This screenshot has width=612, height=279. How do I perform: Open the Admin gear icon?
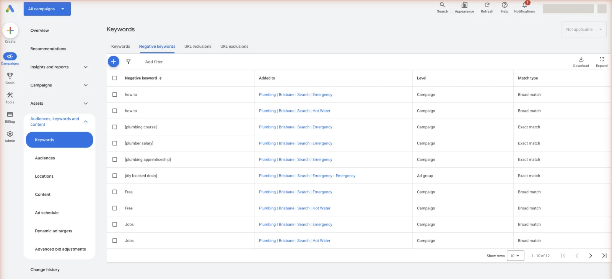click(x=10, y=134)
